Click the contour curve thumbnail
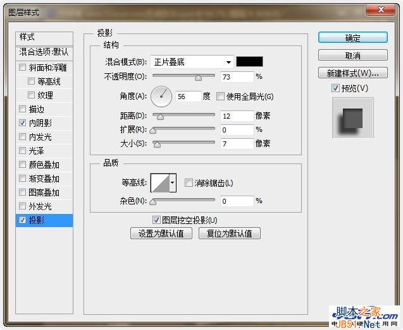 [160, 183]
